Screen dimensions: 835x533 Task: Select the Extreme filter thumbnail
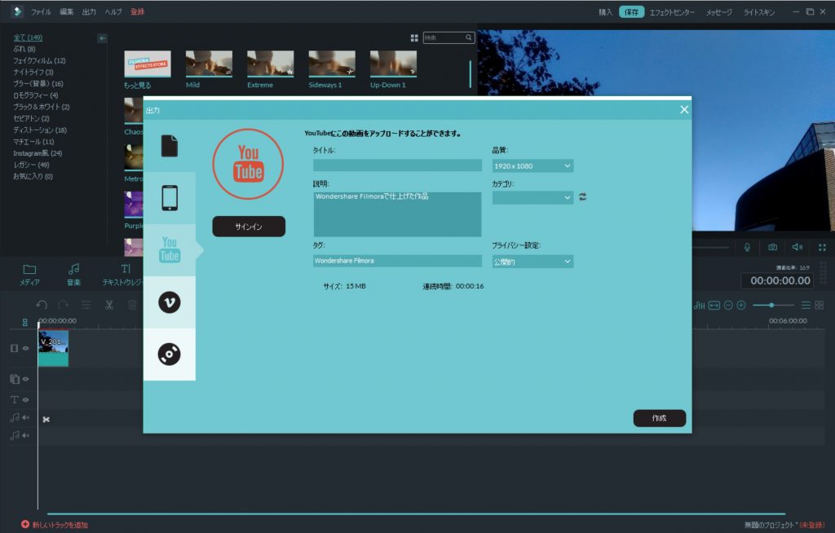tap(270, 64)
